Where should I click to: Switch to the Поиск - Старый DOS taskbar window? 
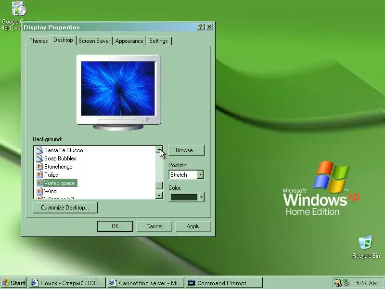67,283
